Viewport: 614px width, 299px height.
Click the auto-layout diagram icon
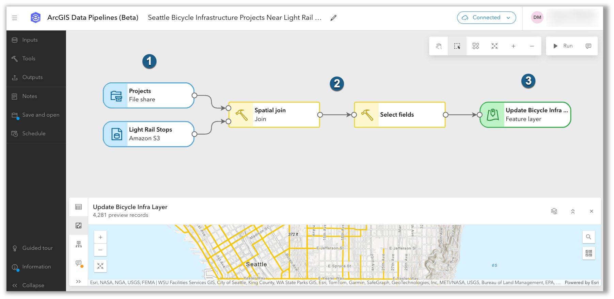pos(476,46)
